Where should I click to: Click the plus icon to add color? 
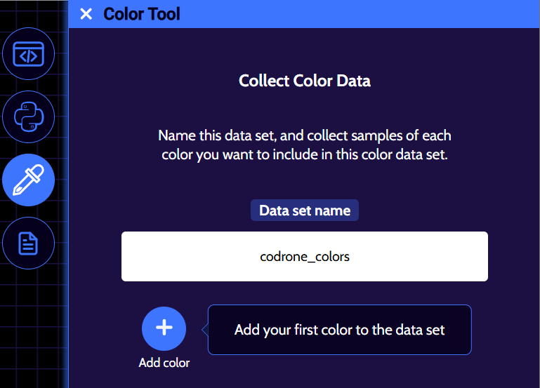pos(164,328)
